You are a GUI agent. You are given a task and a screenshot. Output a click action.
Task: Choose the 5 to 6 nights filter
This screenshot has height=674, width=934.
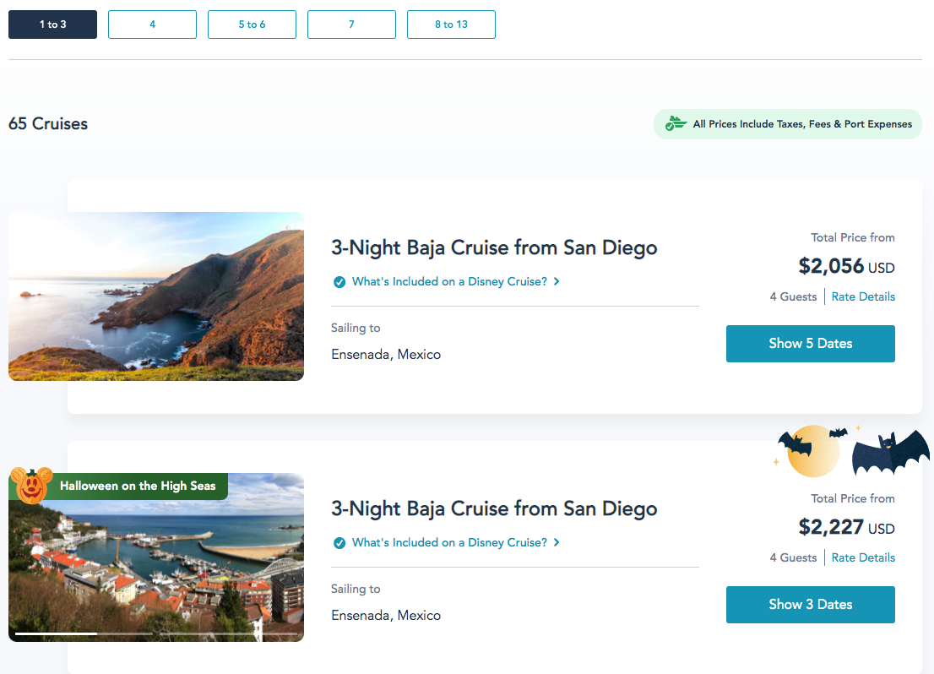pyautogui.click(x=252, y=24)
